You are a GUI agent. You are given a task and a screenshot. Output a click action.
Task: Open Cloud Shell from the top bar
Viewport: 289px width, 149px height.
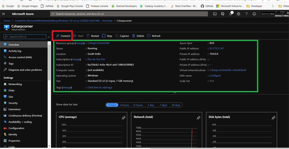(x=215, y=14)
